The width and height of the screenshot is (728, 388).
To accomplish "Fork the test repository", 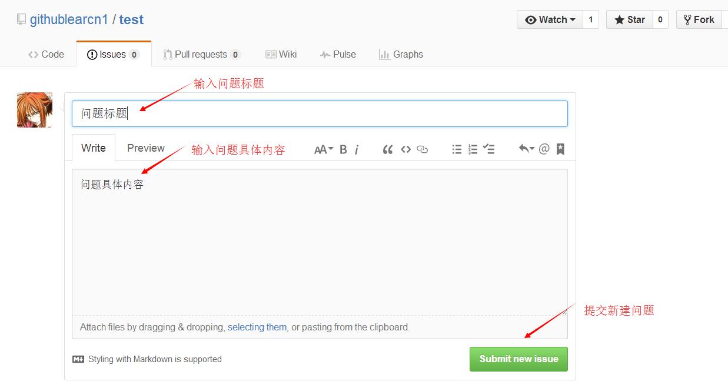I will pos(699,19).
